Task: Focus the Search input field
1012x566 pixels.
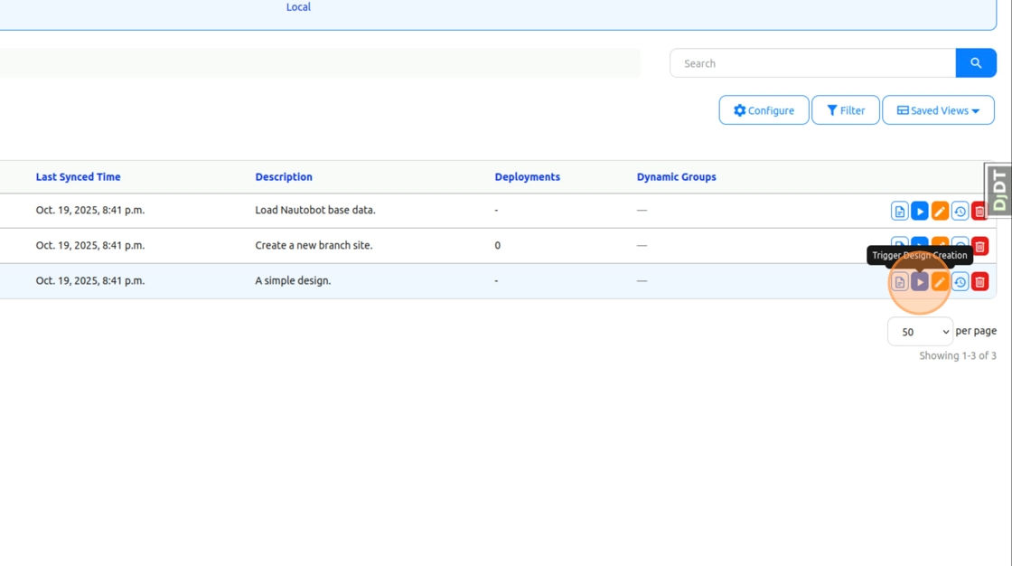Action: point(811,63)
